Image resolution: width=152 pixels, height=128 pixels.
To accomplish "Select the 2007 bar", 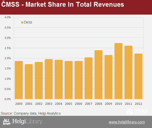I will pyautogui.click(x=89, y=78).
